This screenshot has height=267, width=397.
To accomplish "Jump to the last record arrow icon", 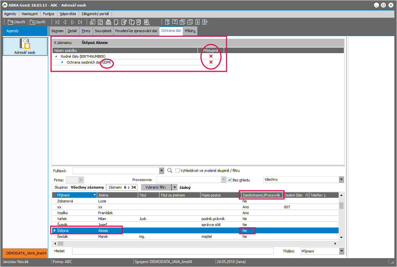I will (80, 22).
